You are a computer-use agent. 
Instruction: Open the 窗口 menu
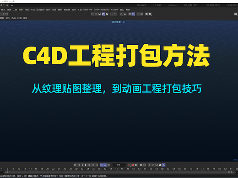point(122,10)
